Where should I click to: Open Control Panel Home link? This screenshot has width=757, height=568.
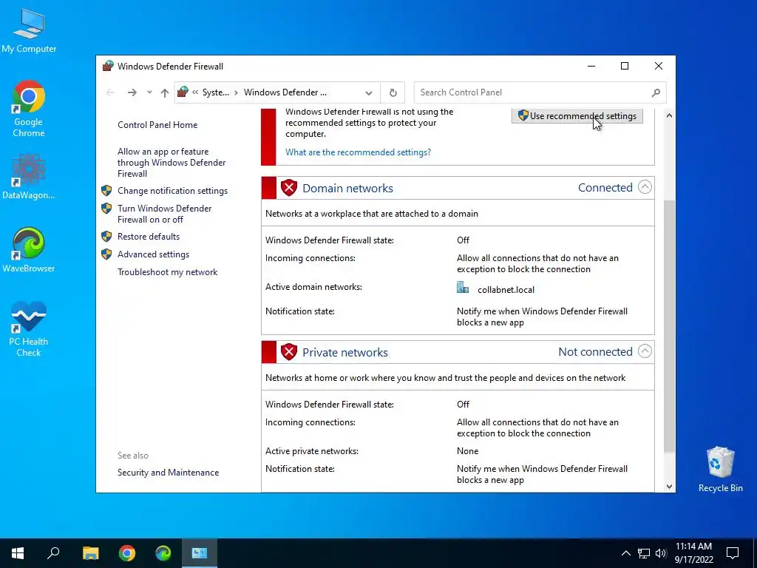pyautogui.click(x=157, y=124)
